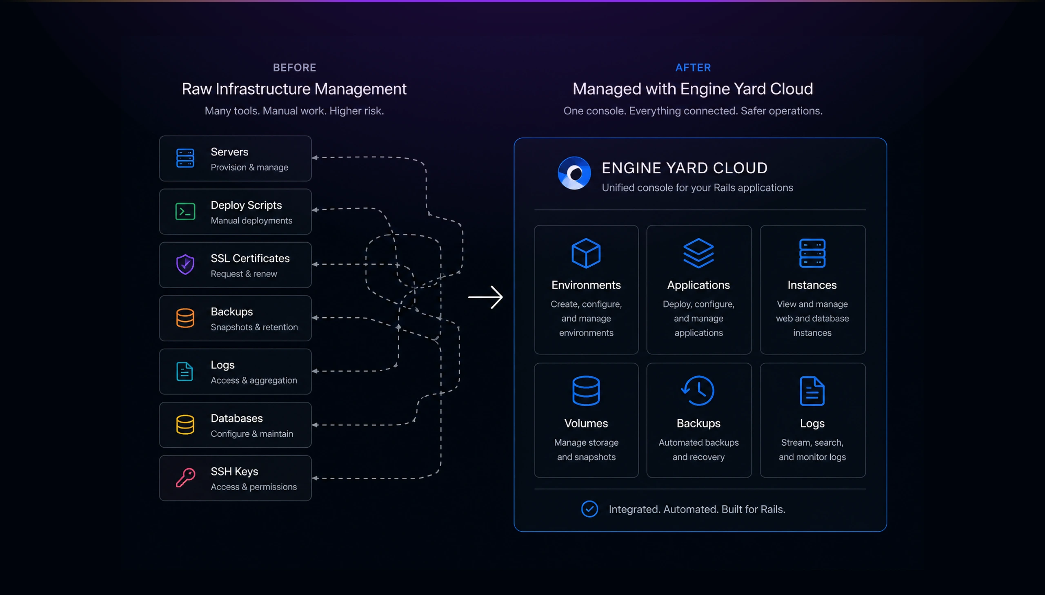Image resolution: width=1045 pixels, height=595 pixels.
Task: Click 'Access & aggregation' subtitle
Action: (x=253, y=380)
